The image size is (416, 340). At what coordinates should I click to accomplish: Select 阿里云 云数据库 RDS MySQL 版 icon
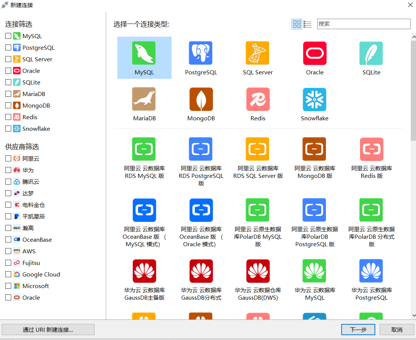(144, 149)
